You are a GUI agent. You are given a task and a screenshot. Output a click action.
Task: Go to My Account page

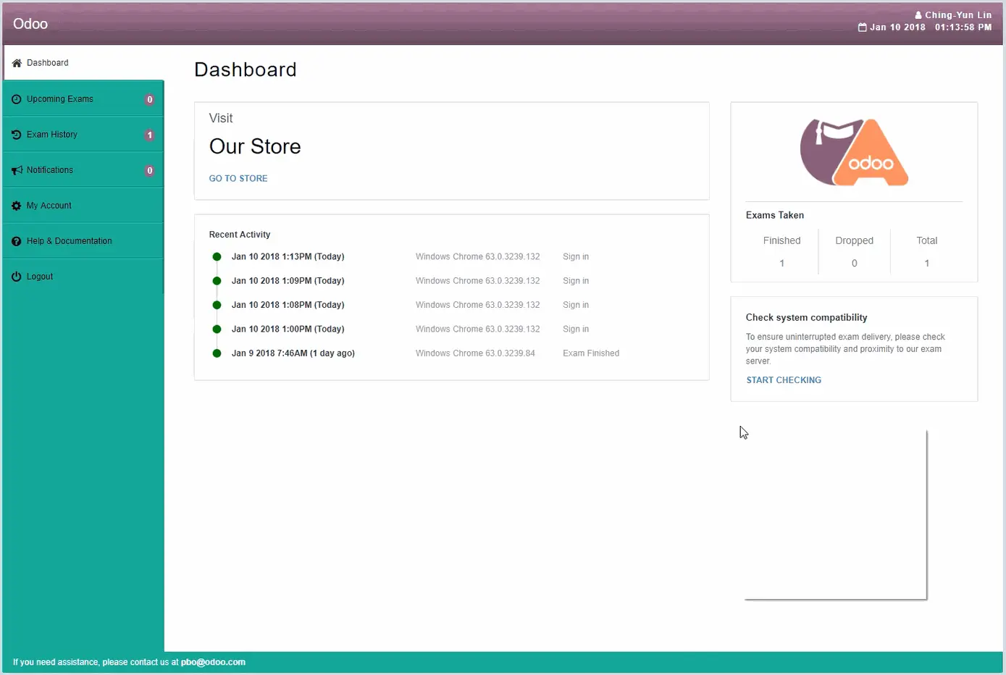click(x=83, y=206)
